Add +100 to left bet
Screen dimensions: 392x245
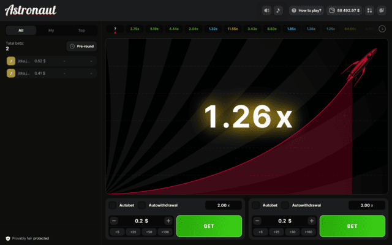pos(165,232)
